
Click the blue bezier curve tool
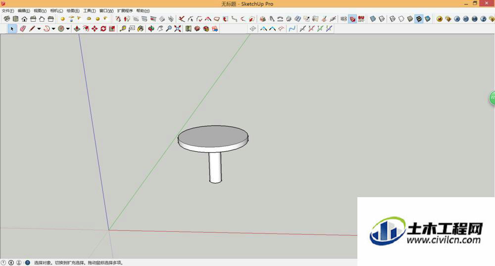point(292,29)
